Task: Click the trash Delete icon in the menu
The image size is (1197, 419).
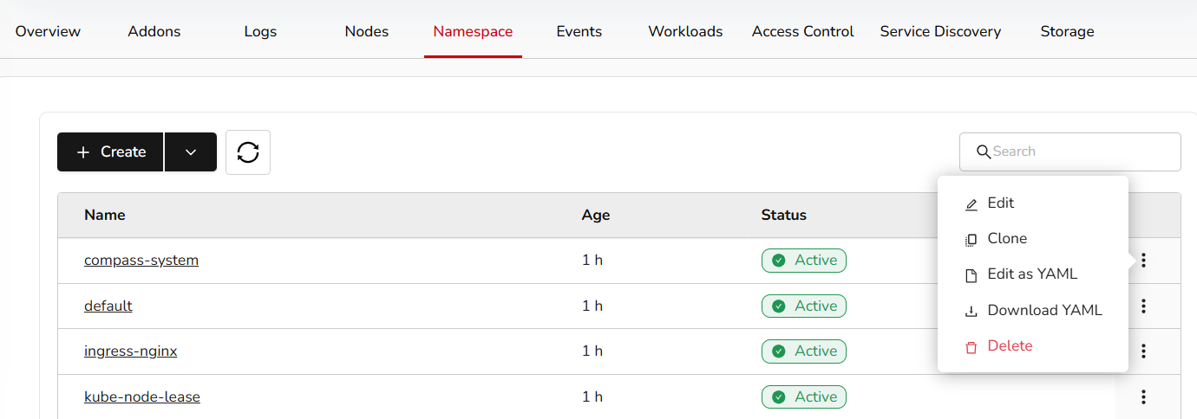Action: click(971, 346)
